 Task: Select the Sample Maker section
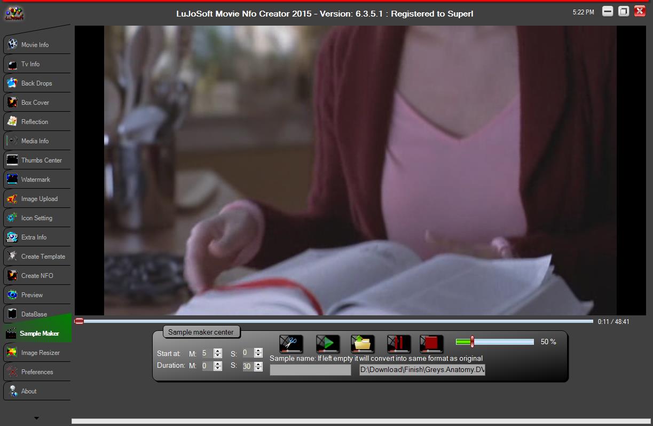tap(36, 334)
